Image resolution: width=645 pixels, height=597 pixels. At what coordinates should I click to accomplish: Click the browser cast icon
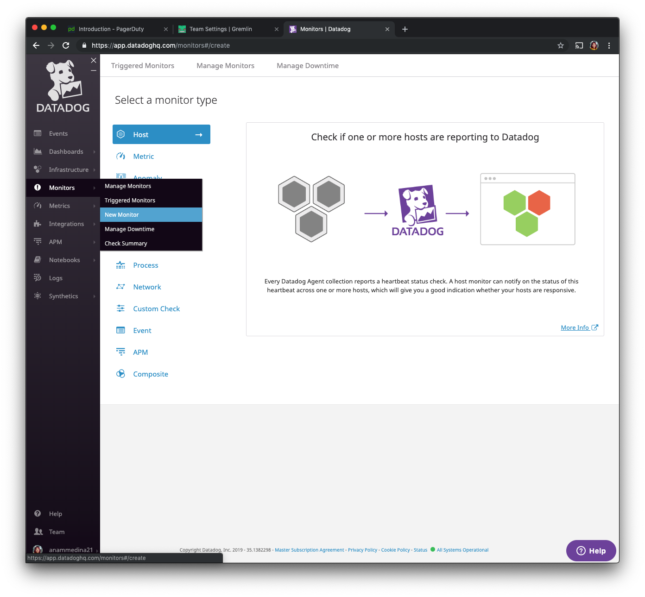pyautogui.click(x=579, y=45)
